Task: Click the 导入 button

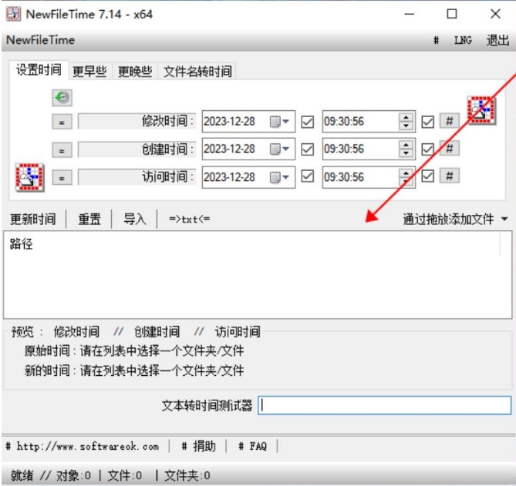Action: (x=135, y=220)
